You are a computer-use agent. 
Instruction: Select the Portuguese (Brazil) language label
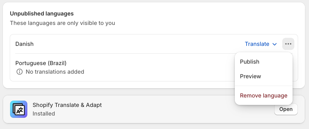(x=41, y=63)
